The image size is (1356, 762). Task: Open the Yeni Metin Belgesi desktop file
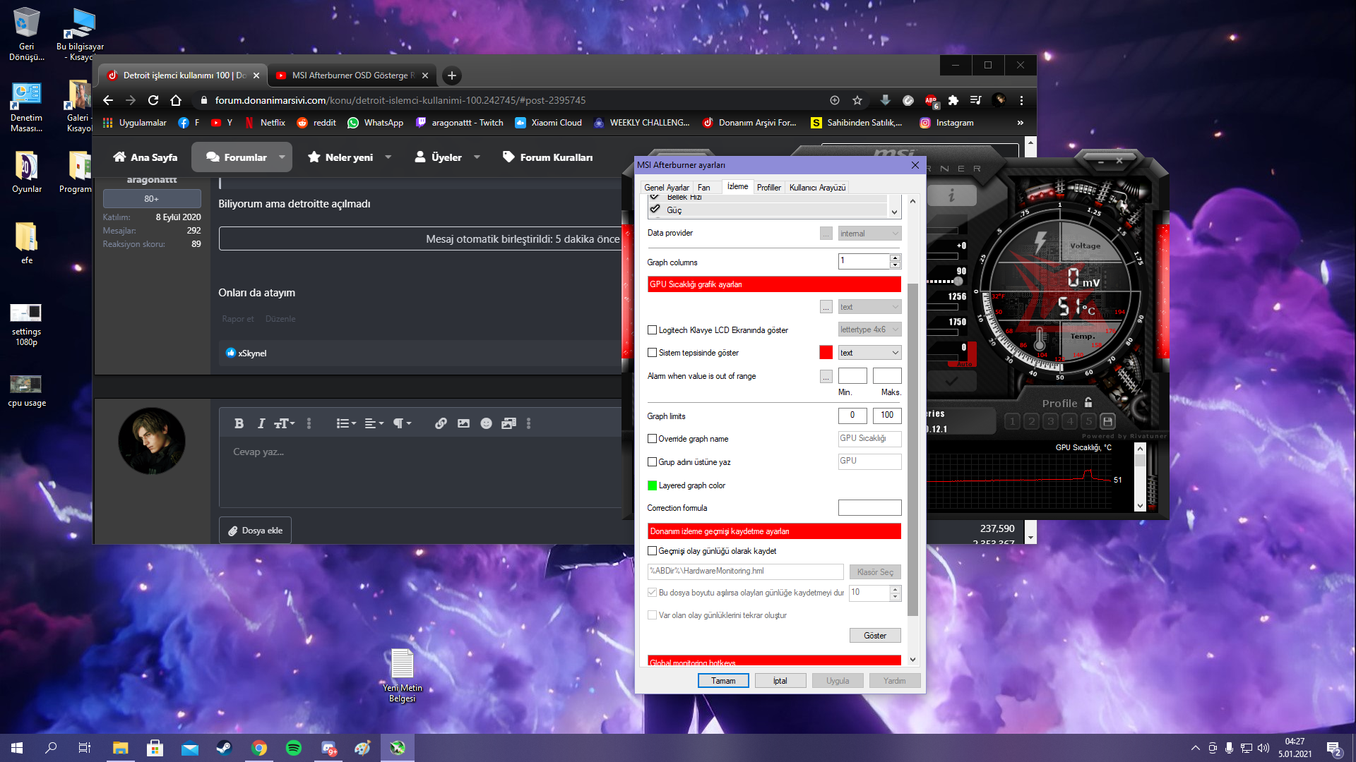402,675
